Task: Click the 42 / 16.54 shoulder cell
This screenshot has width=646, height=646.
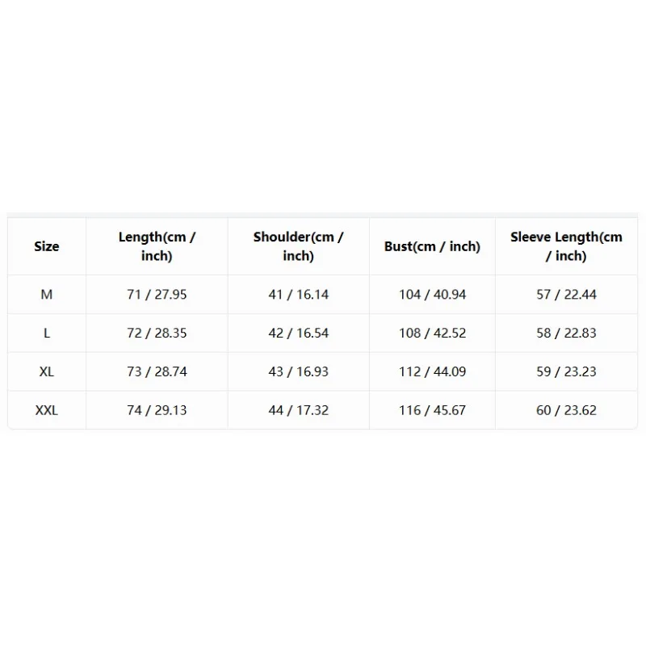Action: [x=298, y=333]
